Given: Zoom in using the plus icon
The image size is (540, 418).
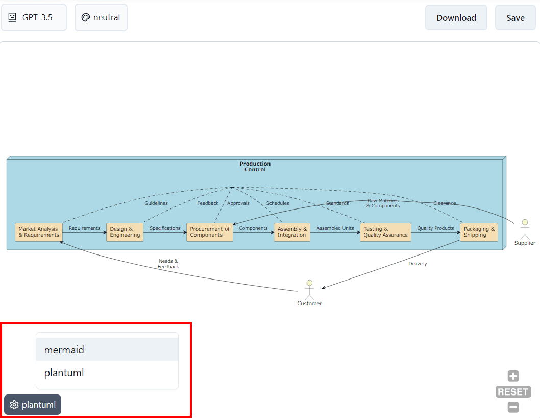Looking at the screenshot, I should (x=513, y=376).
